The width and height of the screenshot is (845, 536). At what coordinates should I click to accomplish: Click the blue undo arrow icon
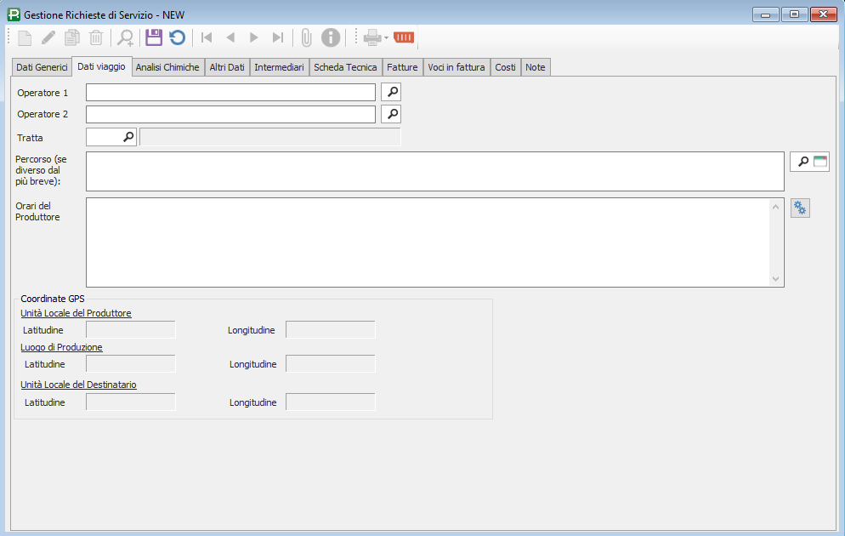pyautogui.click(x=177, y=37)
